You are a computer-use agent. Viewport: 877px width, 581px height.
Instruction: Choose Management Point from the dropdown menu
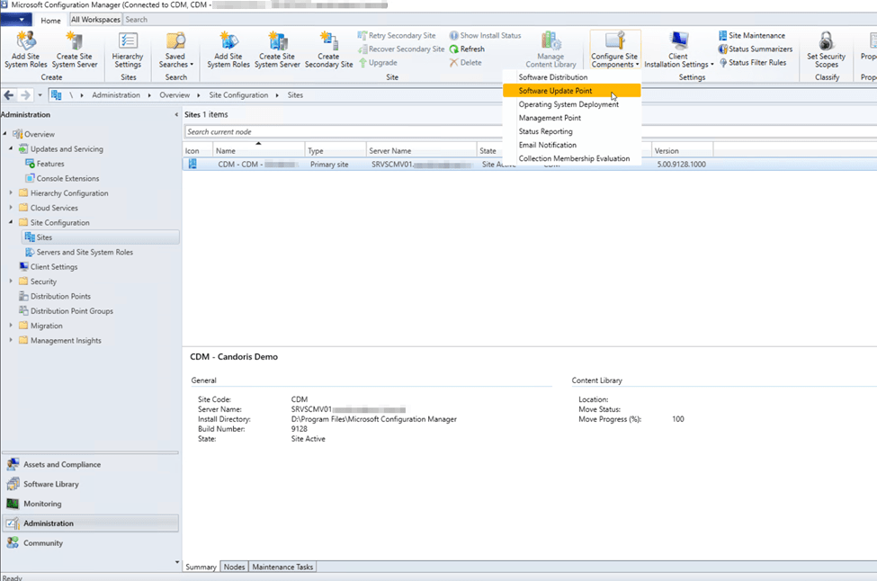(550, 118)
